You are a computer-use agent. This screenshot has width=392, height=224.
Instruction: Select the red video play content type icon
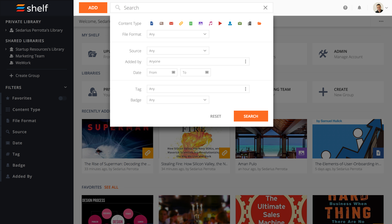tap(220, 23)
